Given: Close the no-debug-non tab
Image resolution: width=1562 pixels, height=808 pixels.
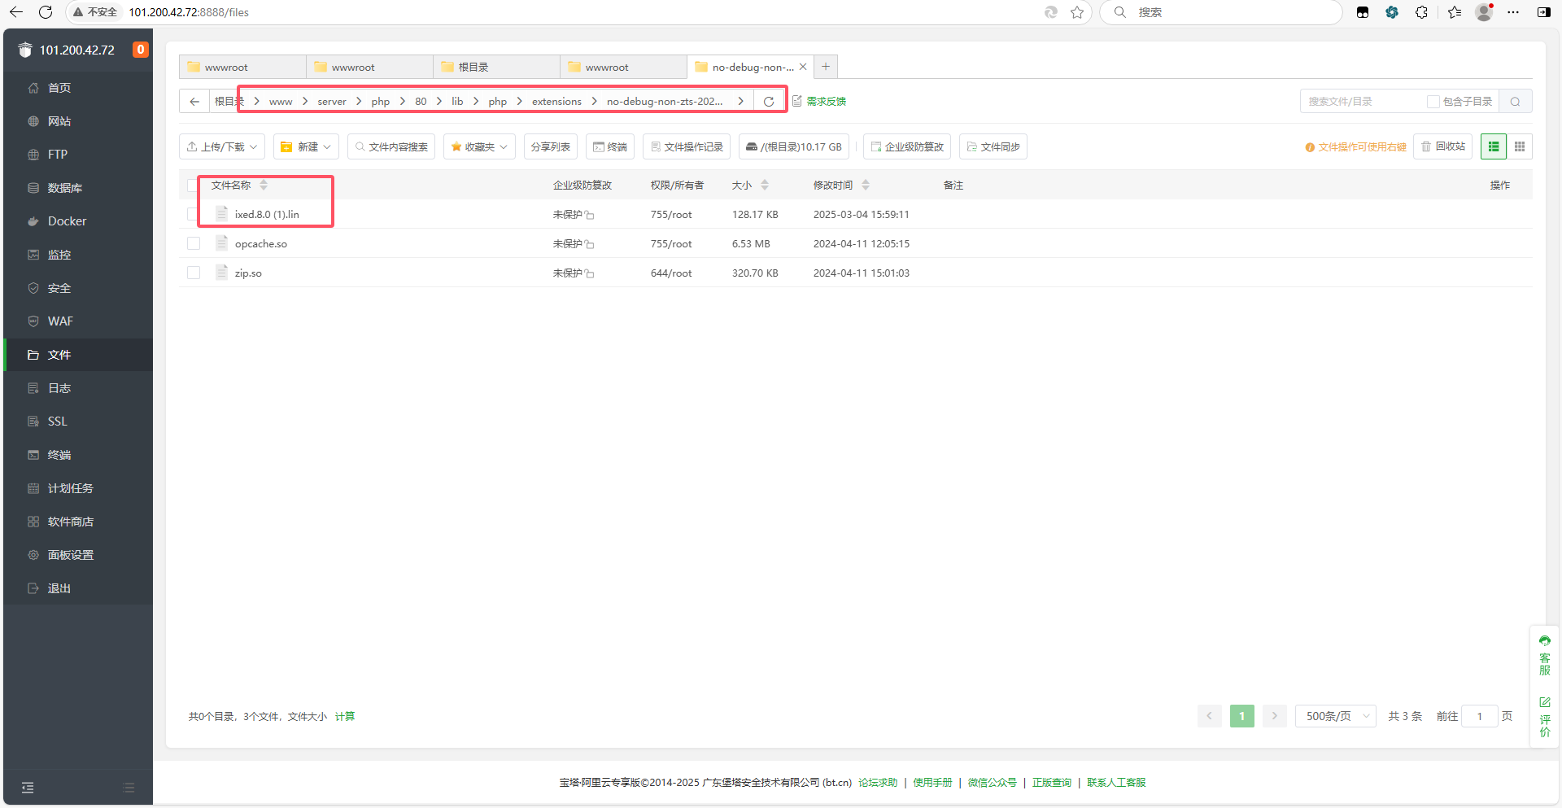Looking at the screenshot, I should [803, 67].
